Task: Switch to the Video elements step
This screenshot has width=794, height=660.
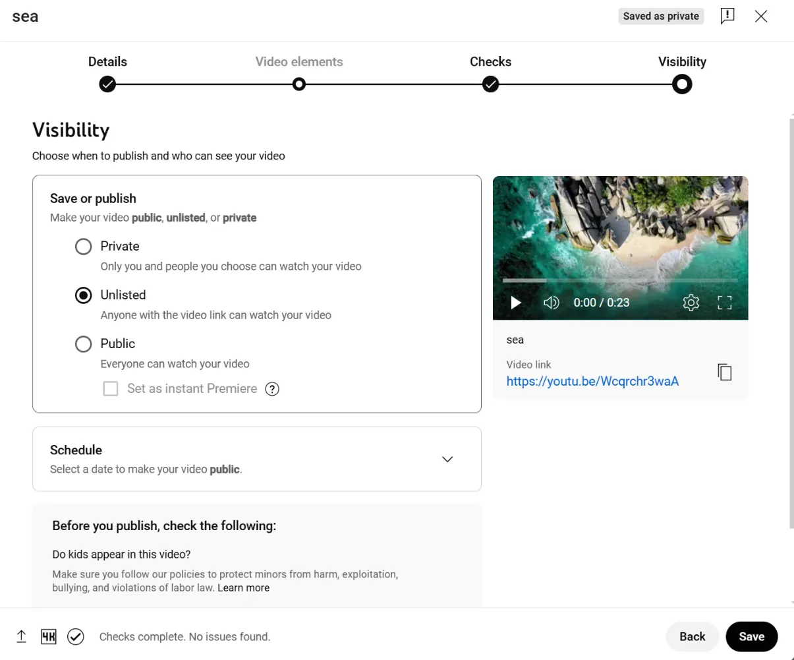Action: pos(299,84)
